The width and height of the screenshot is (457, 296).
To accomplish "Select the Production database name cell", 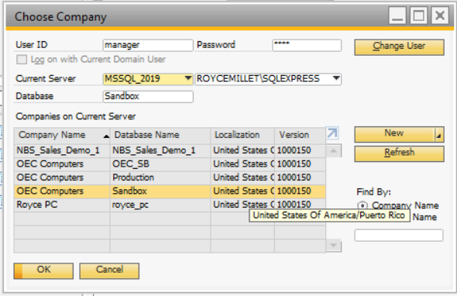I will [x=160, y=178].
